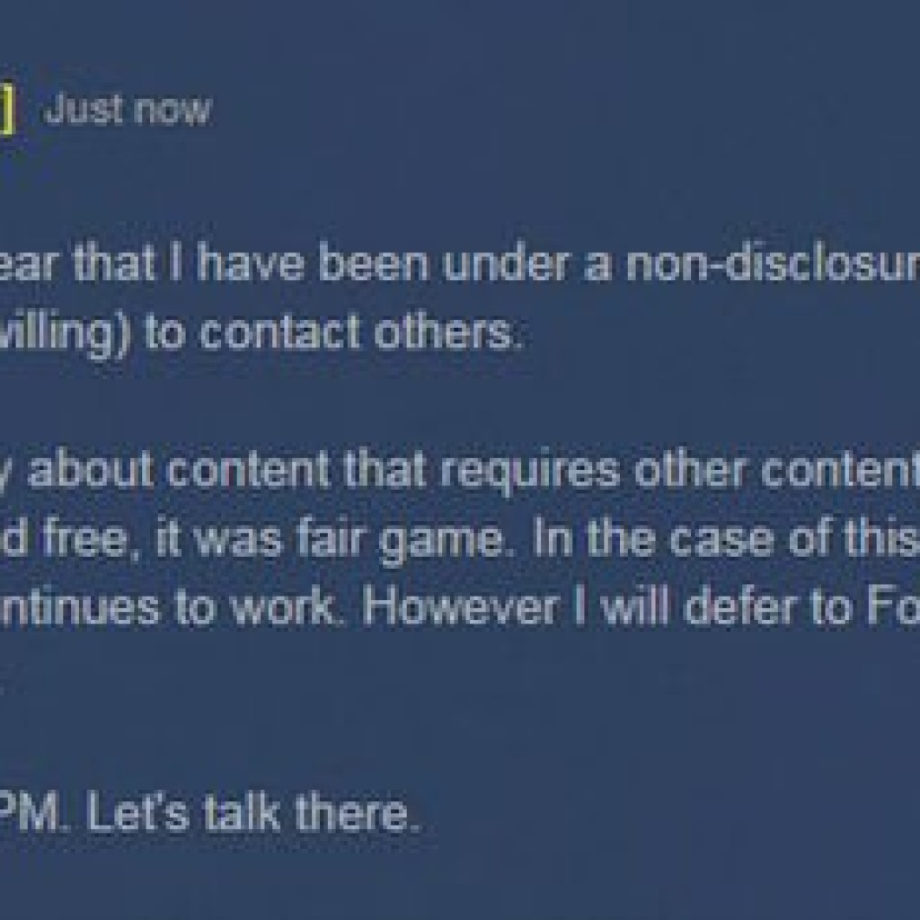920x920 pixels.
Task: Click the words "d free," in the comment
Action: (67, 540)
